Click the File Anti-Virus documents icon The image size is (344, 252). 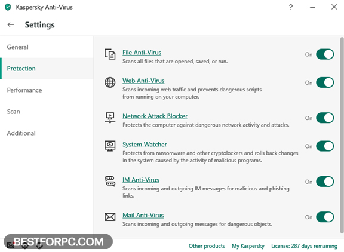(110, 54)
